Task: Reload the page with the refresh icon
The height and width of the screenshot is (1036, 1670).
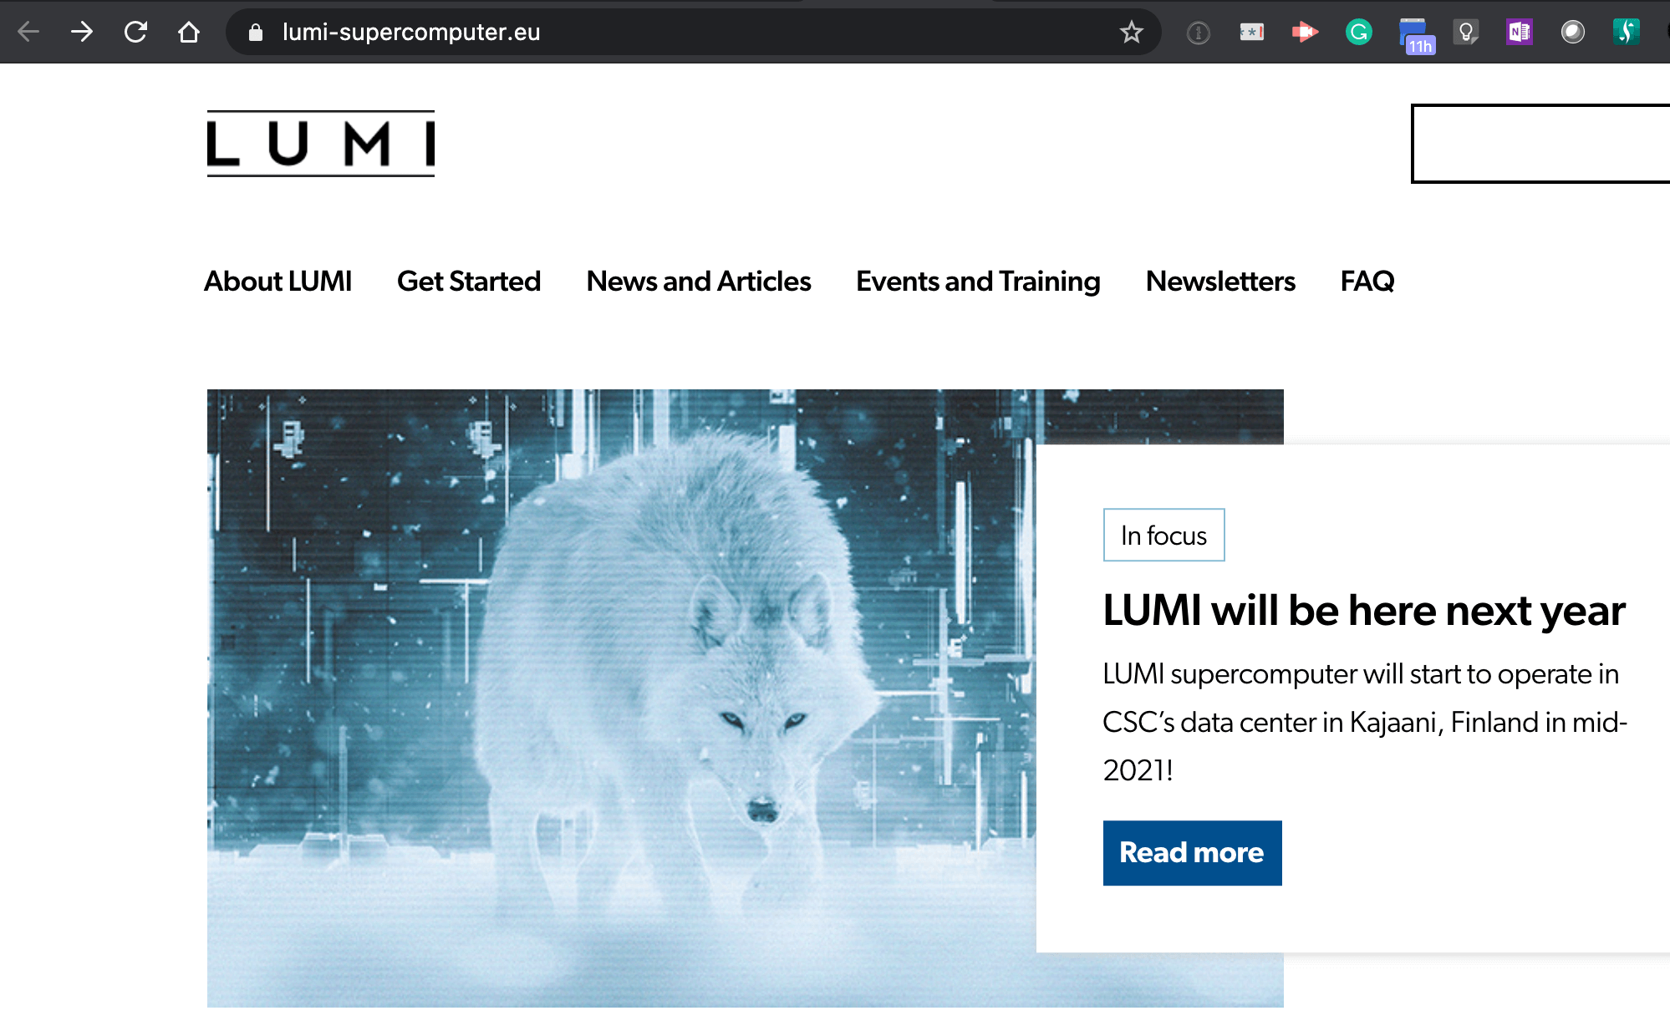Action: click(135, 32)
